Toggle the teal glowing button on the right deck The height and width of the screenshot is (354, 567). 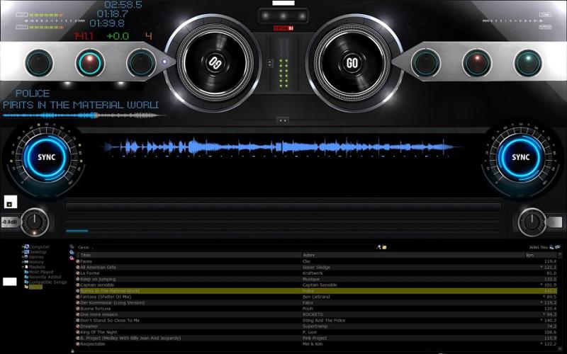[x=528, y=63]
